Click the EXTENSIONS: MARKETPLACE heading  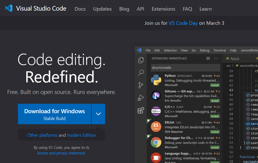point(169,58)
